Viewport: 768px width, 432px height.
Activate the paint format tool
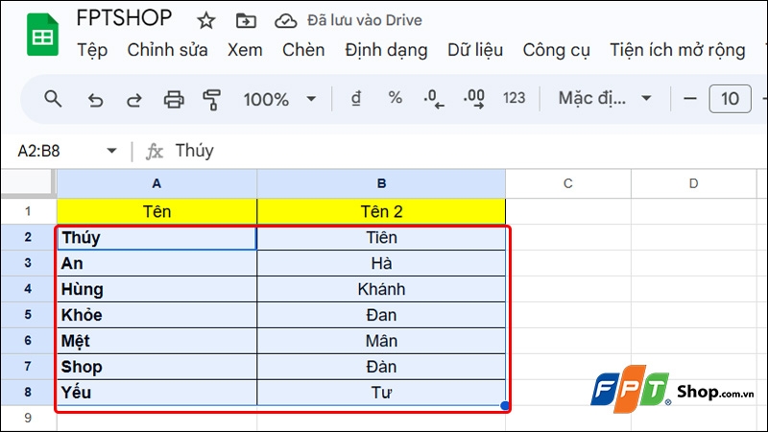[211, 100]
